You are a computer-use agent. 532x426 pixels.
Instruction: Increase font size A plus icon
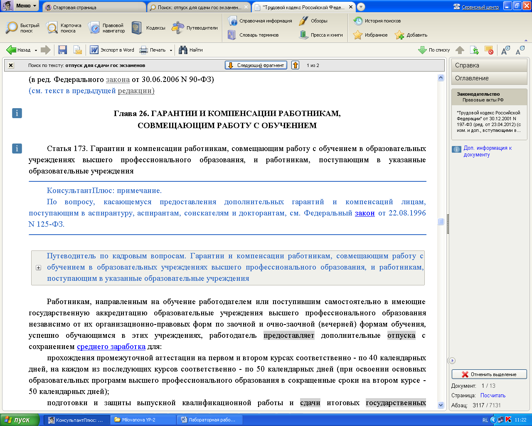tap(505, 50)
